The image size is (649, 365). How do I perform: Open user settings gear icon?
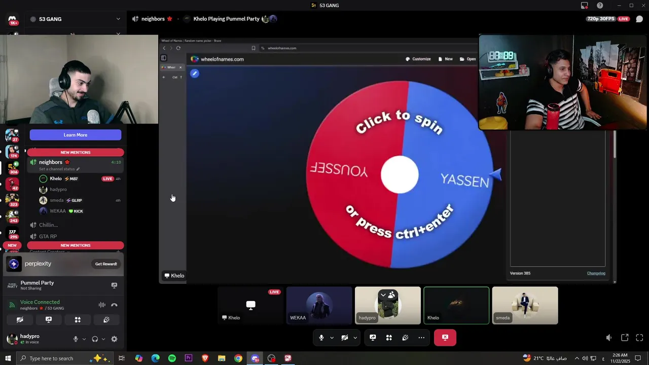point(114,339)
